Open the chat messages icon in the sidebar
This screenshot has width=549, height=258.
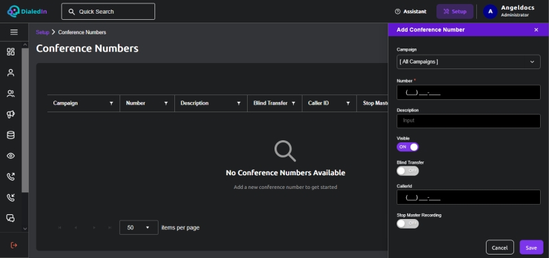point(11,218)
